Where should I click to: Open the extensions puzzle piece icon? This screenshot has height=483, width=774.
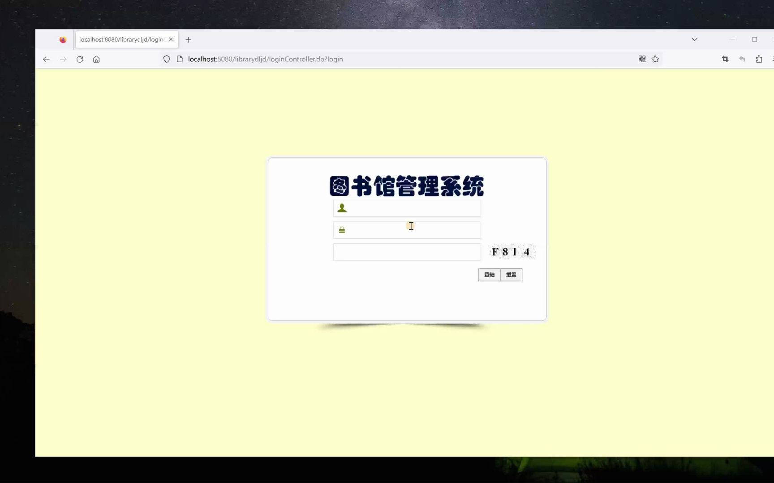759,59
